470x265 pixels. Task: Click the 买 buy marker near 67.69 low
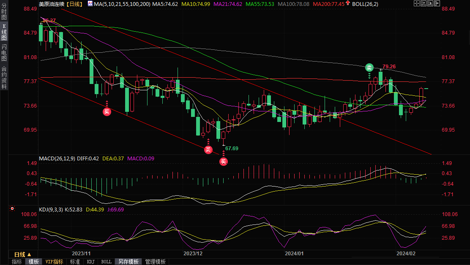pos(224,161)
